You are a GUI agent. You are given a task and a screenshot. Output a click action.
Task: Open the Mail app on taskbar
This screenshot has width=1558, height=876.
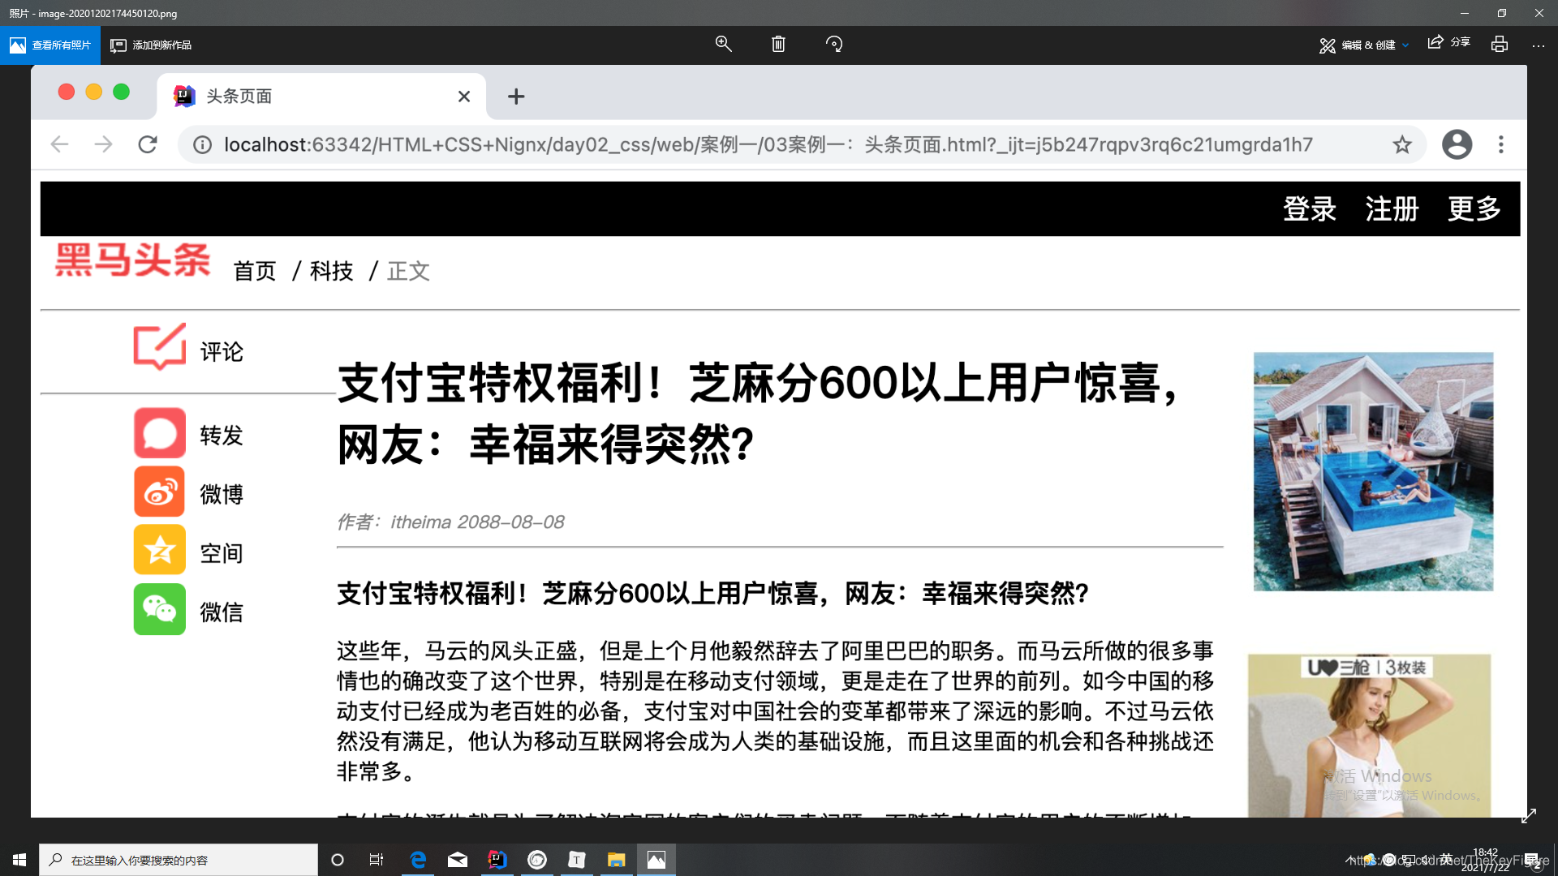[x=458, y=860]
